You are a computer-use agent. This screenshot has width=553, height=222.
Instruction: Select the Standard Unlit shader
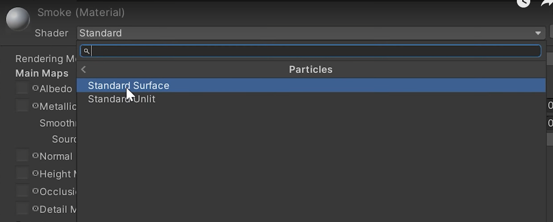point(121,99)
